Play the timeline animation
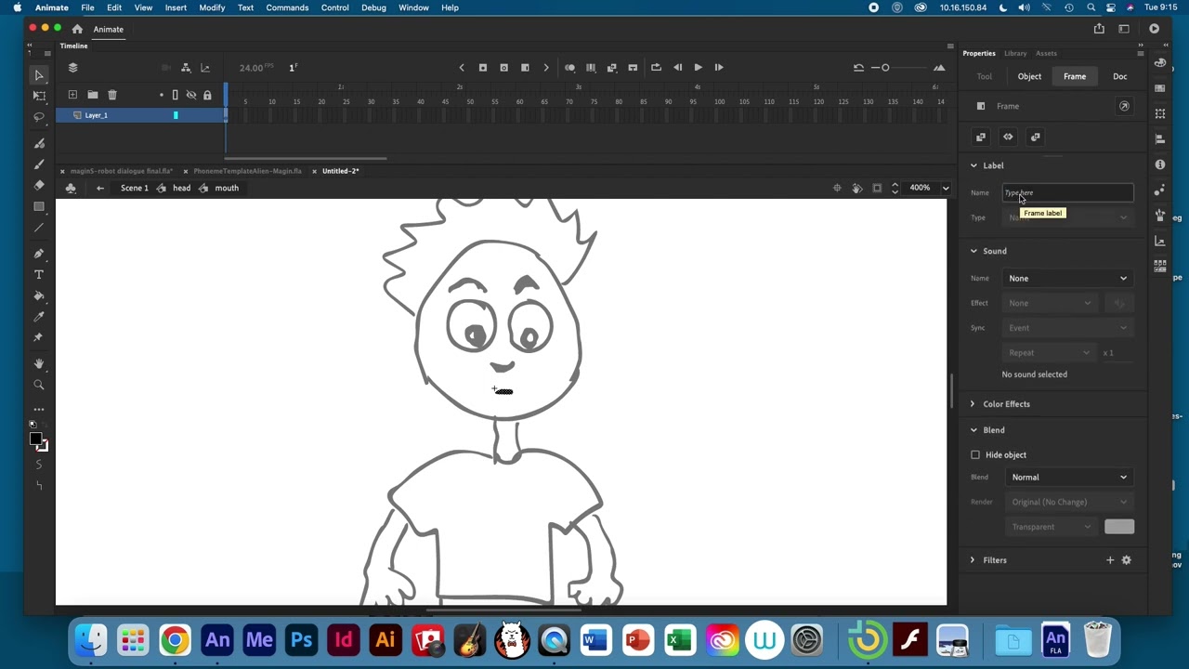1189x669 pixels. [698, 67]
